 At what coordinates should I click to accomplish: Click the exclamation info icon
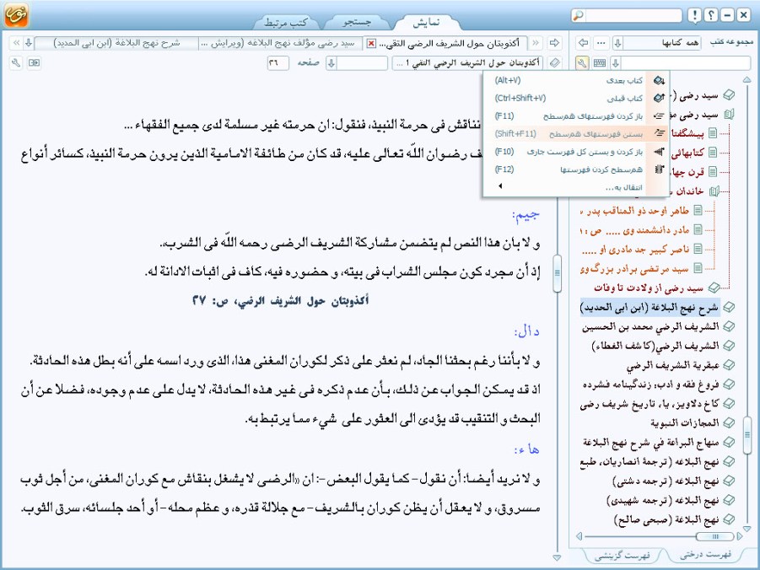point(695,15)
